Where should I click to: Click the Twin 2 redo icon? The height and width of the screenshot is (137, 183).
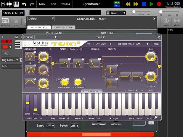(x=93, y=44)
